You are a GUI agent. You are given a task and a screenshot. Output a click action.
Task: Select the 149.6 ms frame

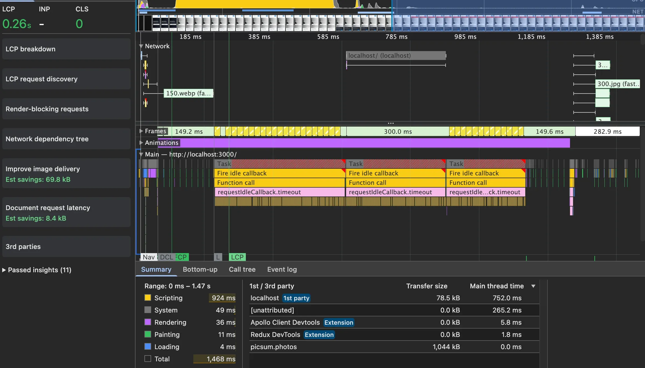[x=549, y=132]
